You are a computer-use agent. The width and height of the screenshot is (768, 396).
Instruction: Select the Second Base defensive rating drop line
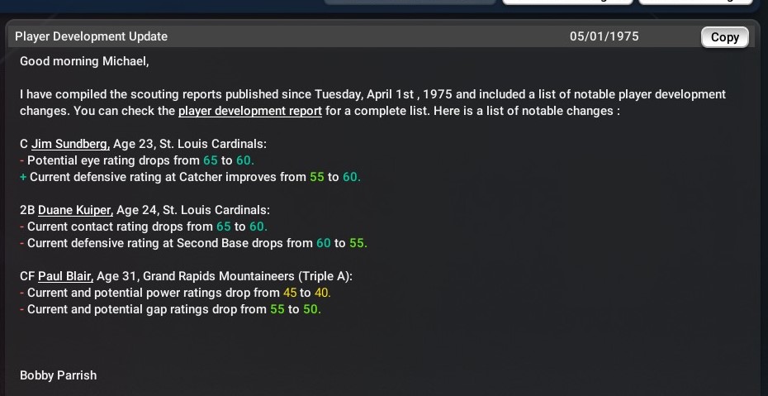click(197, 243)
